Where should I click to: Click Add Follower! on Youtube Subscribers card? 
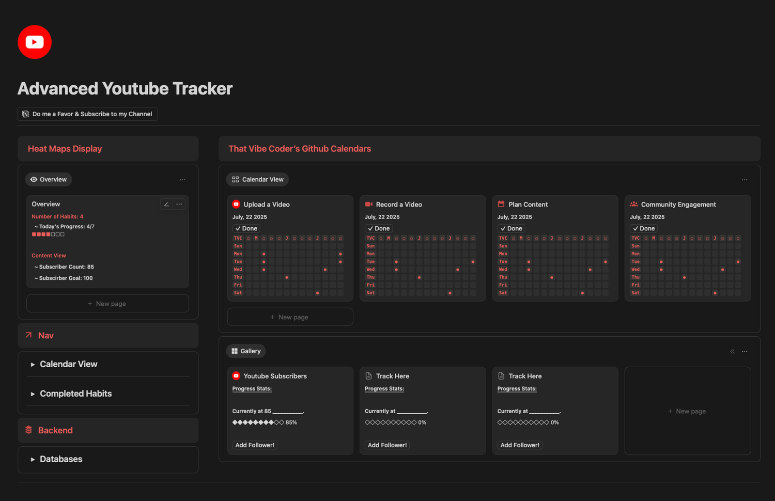[x=255, y=445]
